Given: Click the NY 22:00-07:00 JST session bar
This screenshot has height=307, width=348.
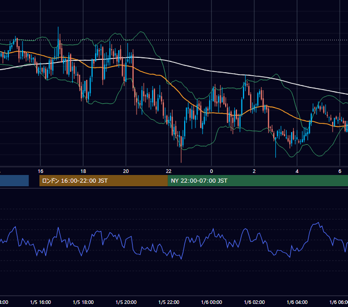Looking at the screenshot, I should click(x=257, y=181).
